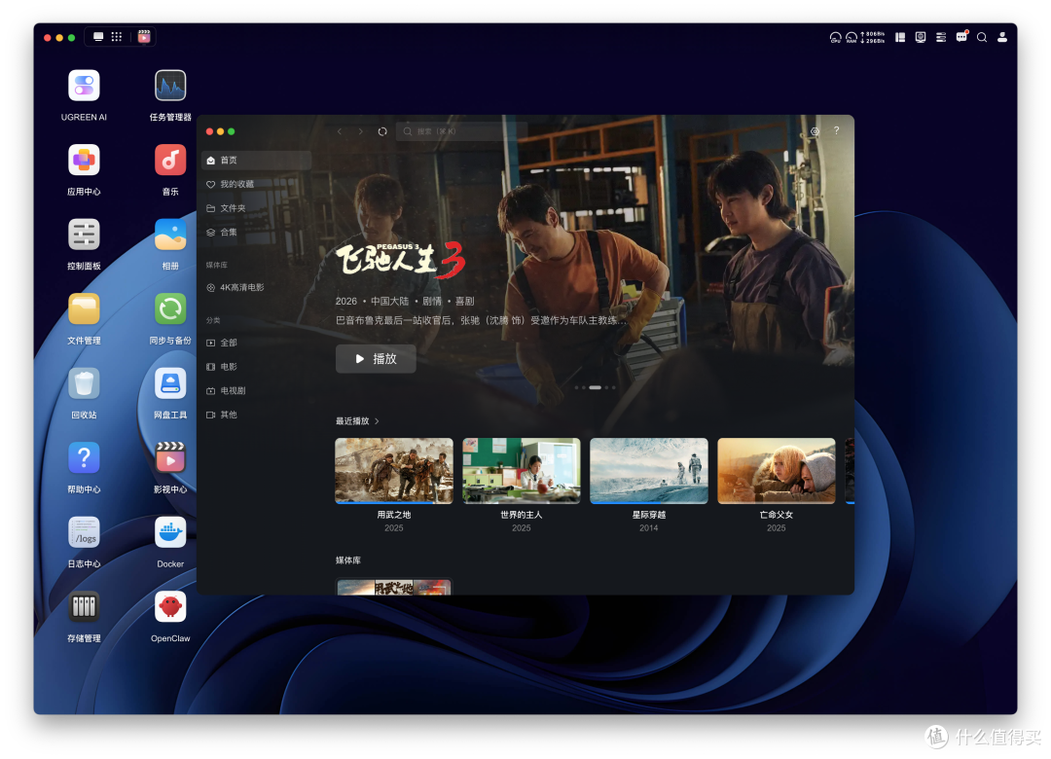Go back with the left arrow in 影视中心
This screenshot has height=759, width=1051.
click(x=340, y=131)
